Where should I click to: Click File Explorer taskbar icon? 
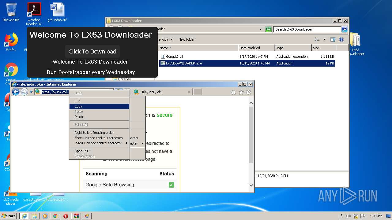click(x=34, y=216)
